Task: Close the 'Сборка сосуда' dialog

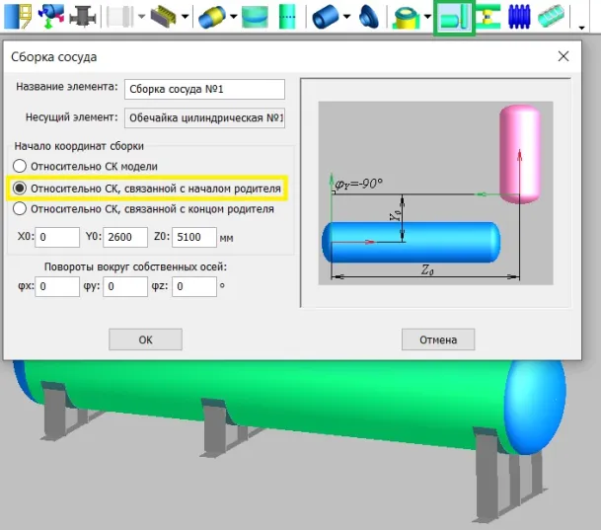Action: 563,57
